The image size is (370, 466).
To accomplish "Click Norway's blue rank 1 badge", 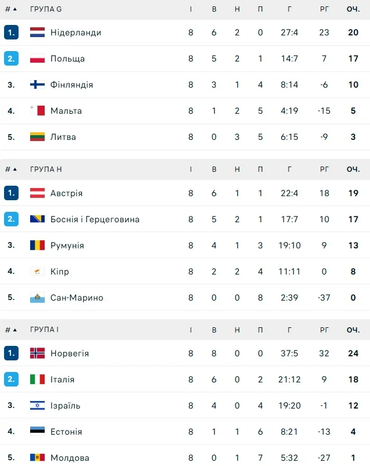I will click(11, 353).
